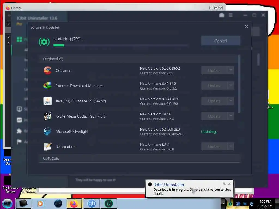Screen dimensions: 279x209
Task: Click 'New Version: 8.0.4110.9' text
Action: click(159, 99)
